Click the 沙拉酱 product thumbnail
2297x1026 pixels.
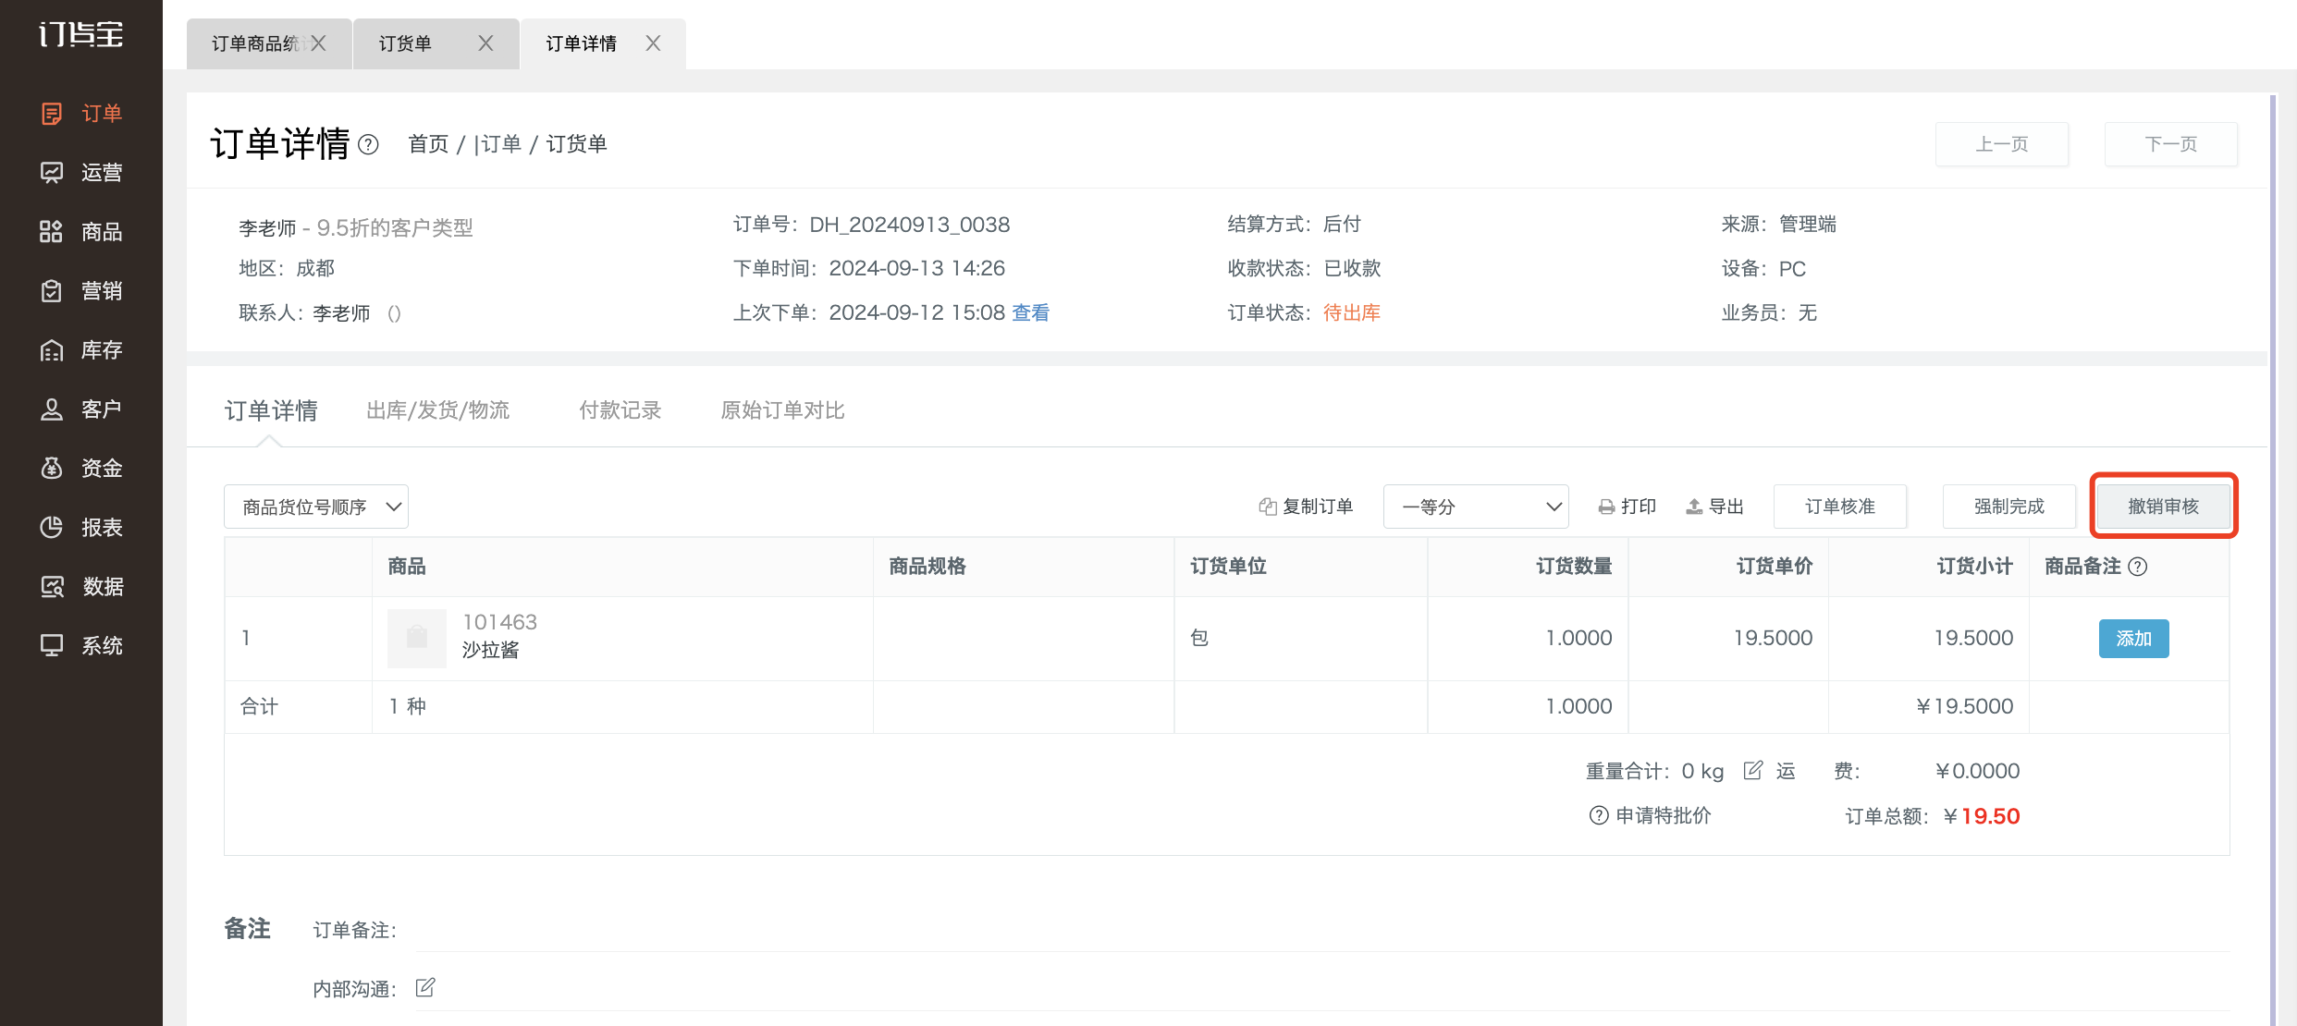tap(417, 638)
